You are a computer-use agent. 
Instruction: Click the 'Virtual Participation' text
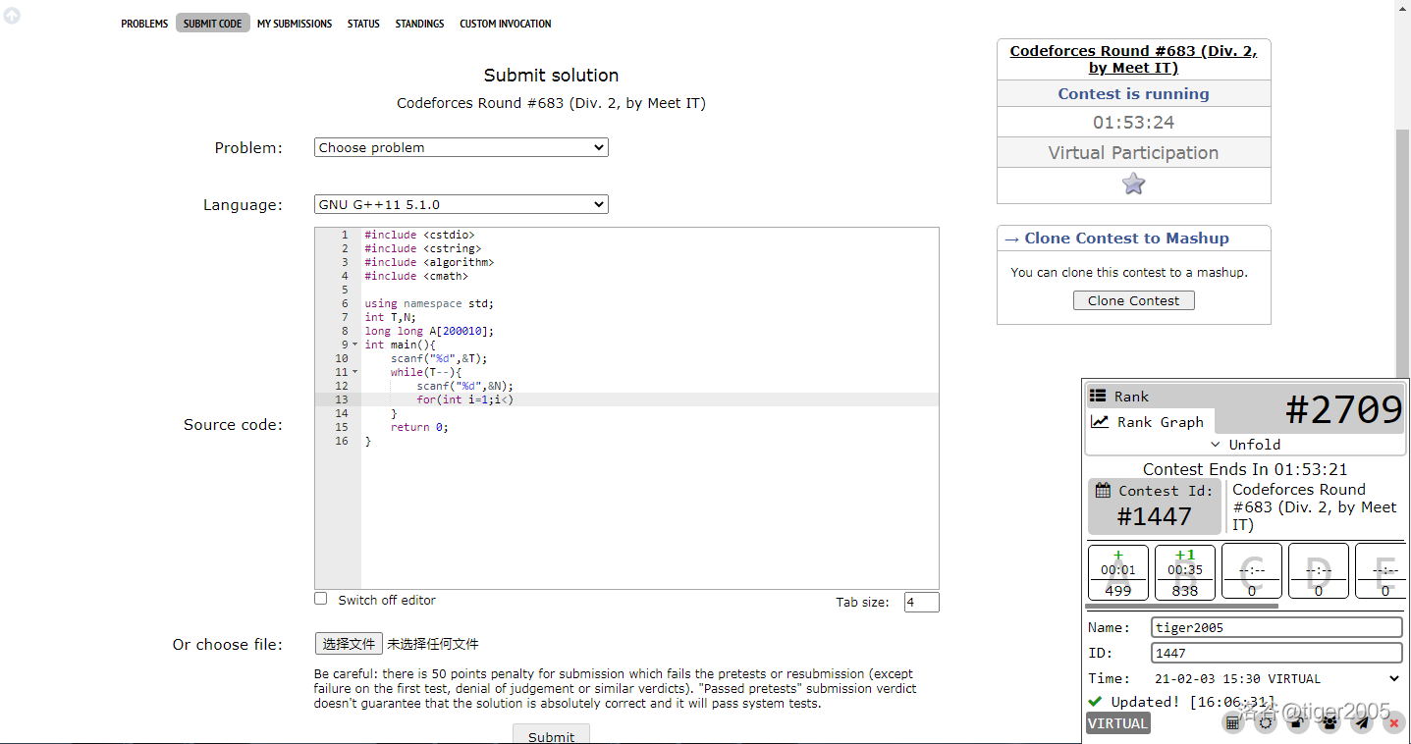(1133, 153)
